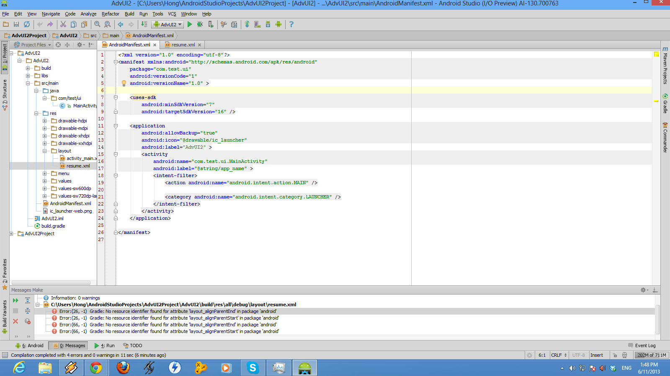Open the 6: Android tool window
Viewport: 670px width, 376px height.
[30, 346]
